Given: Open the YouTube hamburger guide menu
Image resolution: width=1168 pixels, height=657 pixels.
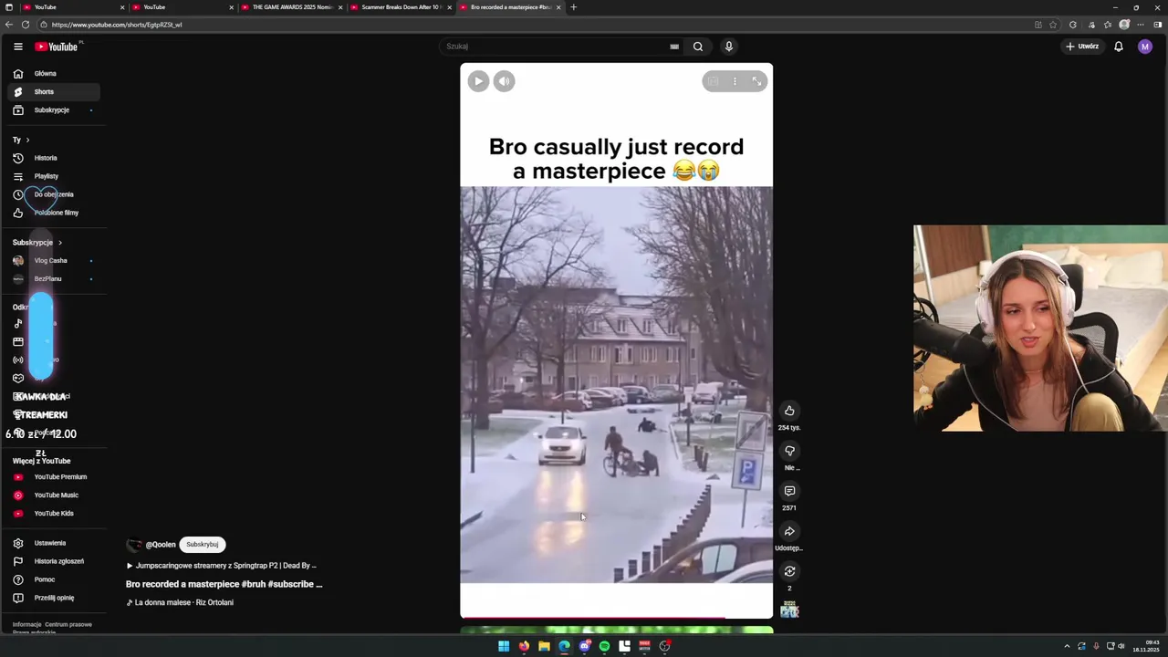Looking at the screenshot, I should pyautogui.click(x=18, y=47).
